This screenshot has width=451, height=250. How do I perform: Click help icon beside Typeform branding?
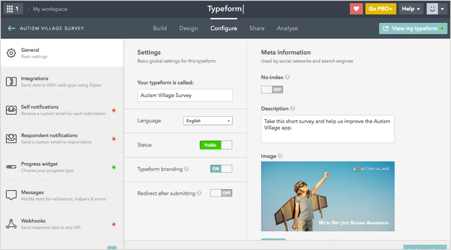point(187,169)
